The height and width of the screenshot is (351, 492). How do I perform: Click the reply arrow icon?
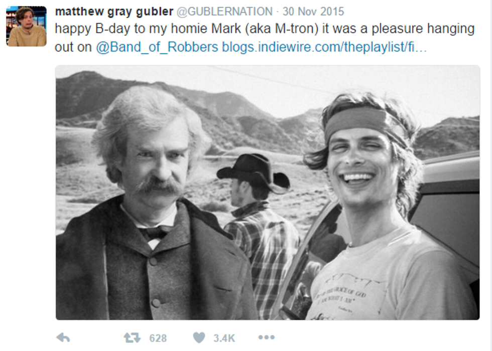[63, 337]
